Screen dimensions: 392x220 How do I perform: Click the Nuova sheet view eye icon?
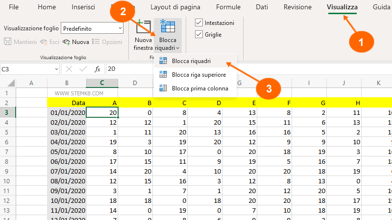click(x=67, y=42)
